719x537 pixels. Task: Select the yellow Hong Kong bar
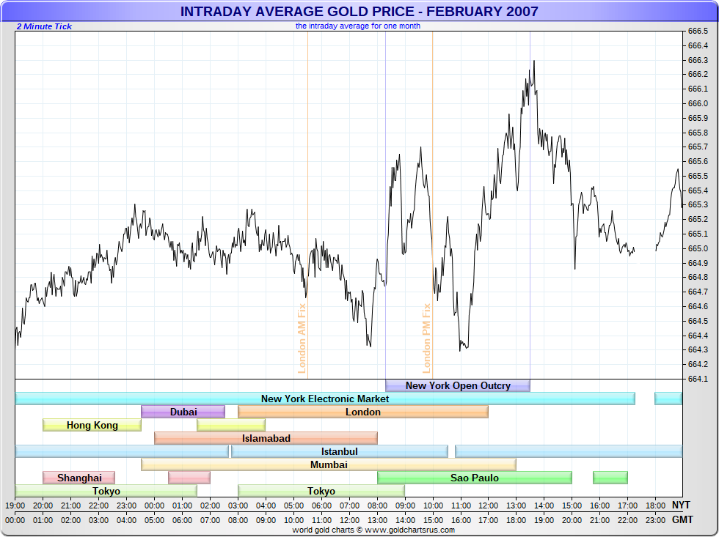[x=92, y=426]
